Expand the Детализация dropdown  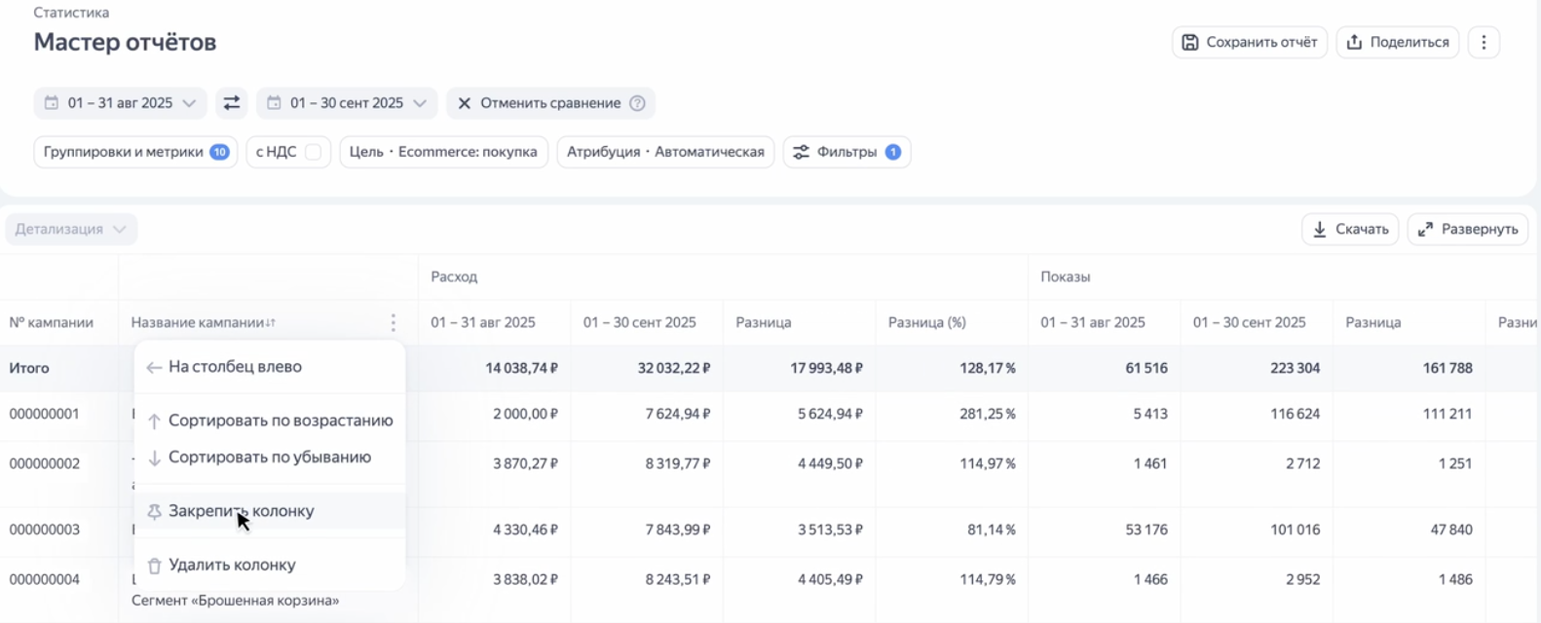(71, 229)
